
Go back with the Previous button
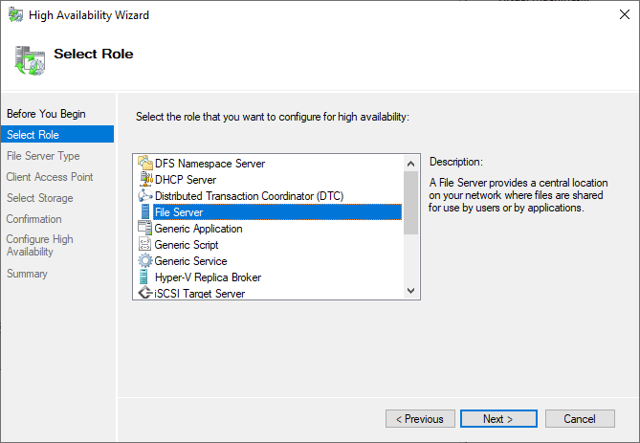(420, 419)
